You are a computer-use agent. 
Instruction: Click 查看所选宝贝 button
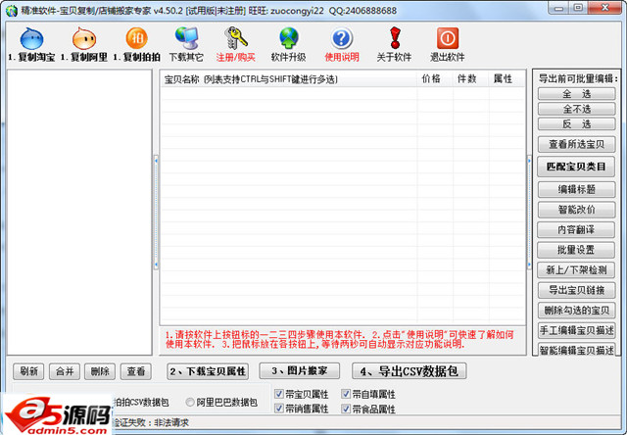tap(576, 144)
